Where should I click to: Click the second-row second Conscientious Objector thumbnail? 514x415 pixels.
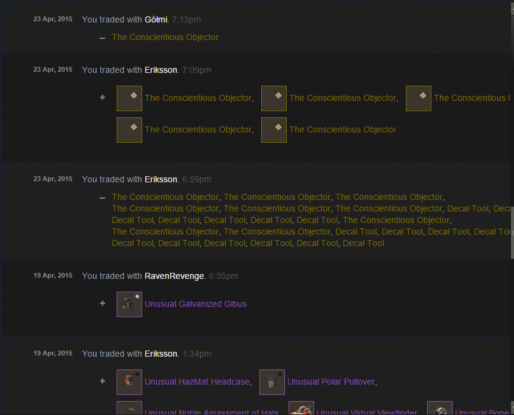tap(274, 130)
